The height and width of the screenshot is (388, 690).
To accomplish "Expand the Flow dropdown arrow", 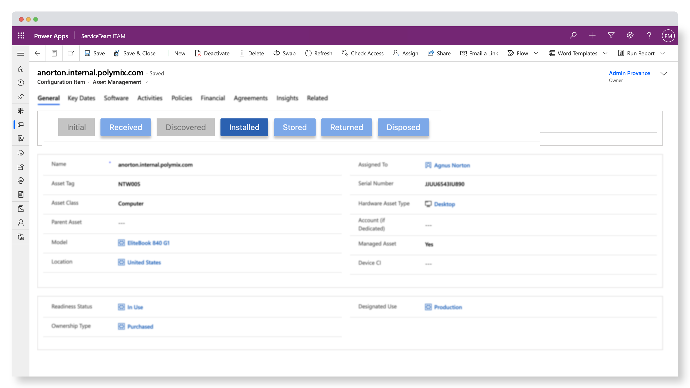I will click(536, 53).
